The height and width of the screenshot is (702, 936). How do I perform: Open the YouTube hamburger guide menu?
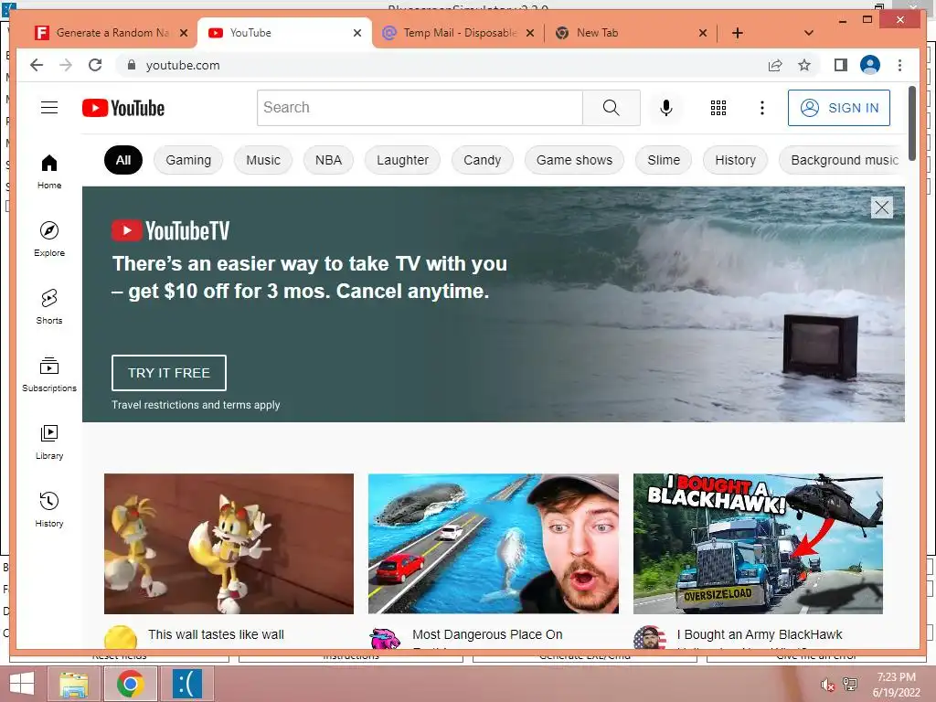pyautogui.click(x=49, y=108)
